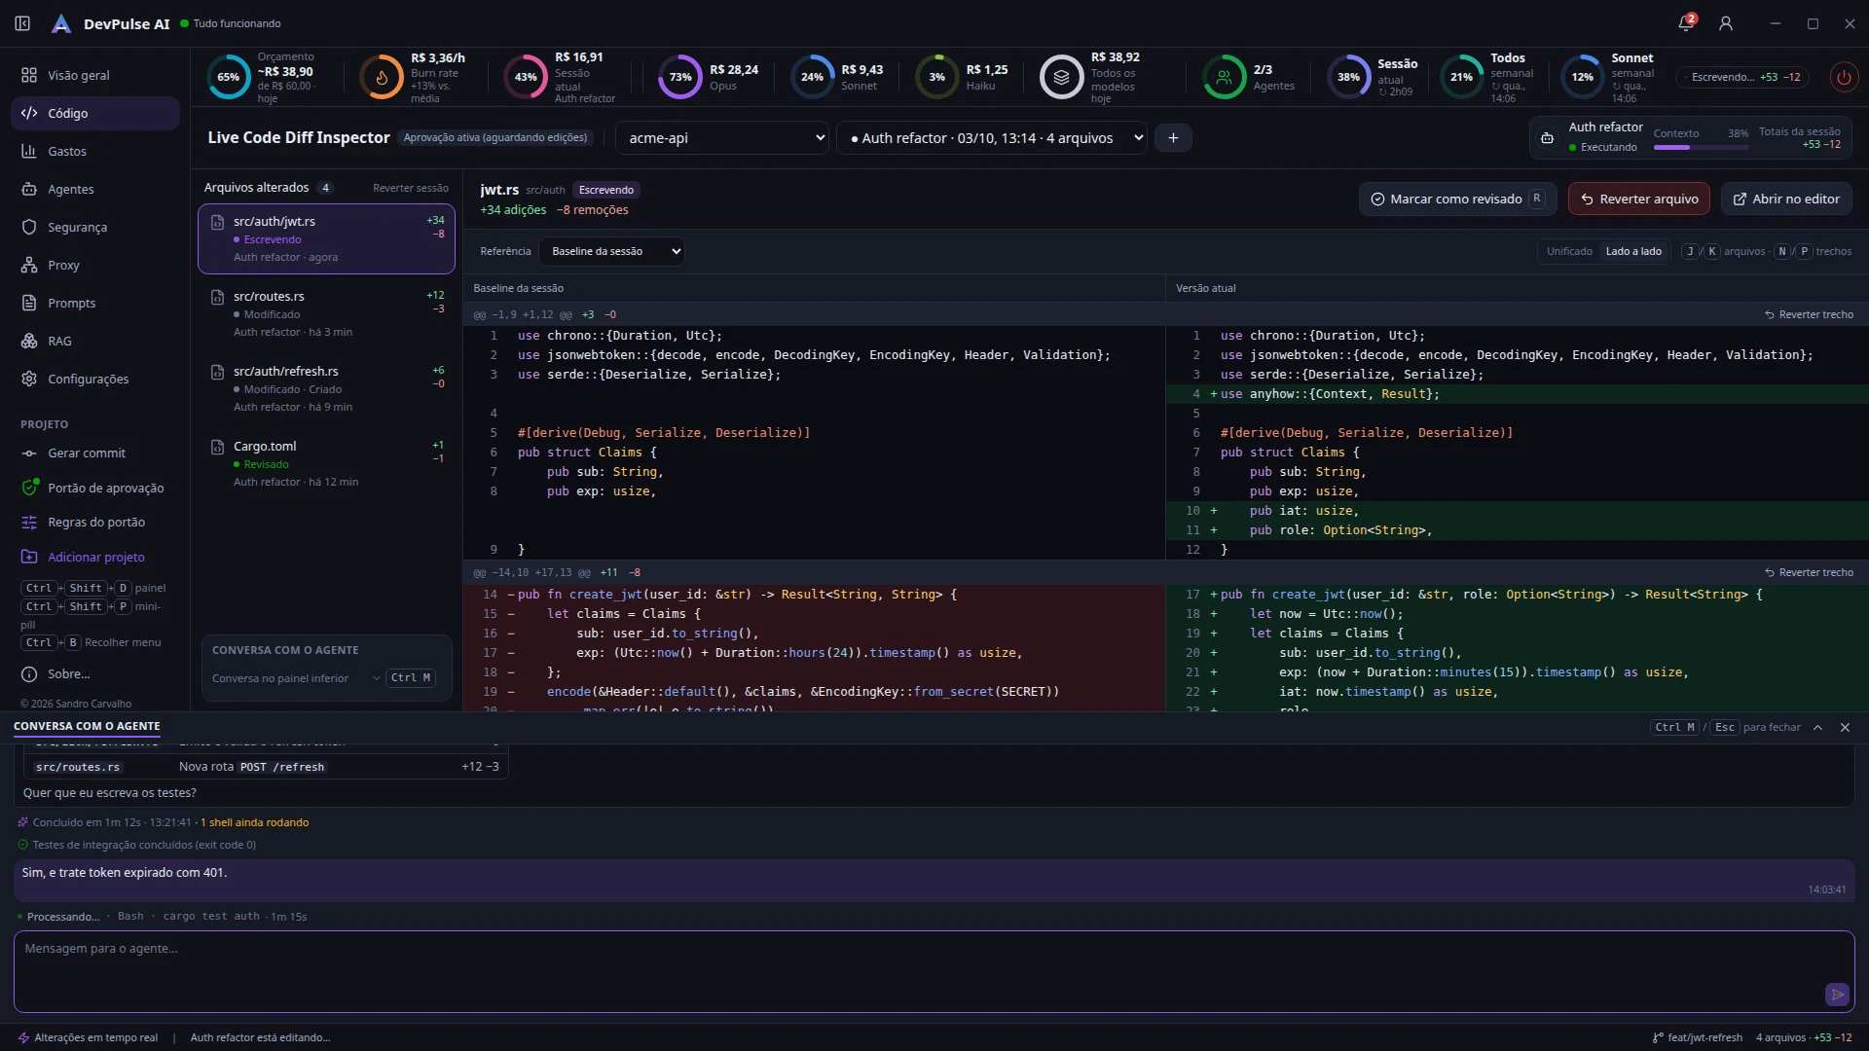The image size is (1869, 1051).
Task: Click Reverter sessão link
Action: [x=411, y=188]
